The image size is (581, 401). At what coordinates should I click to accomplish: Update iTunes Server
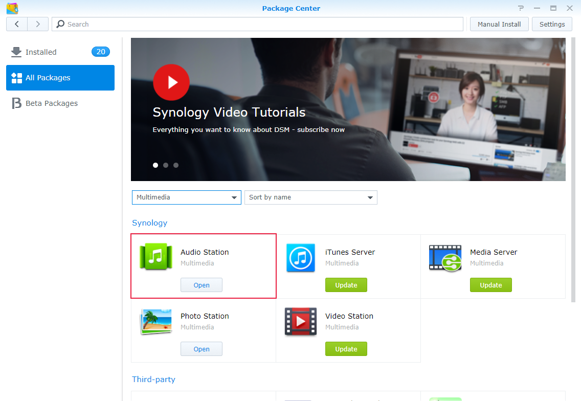[x=346, y=285]
